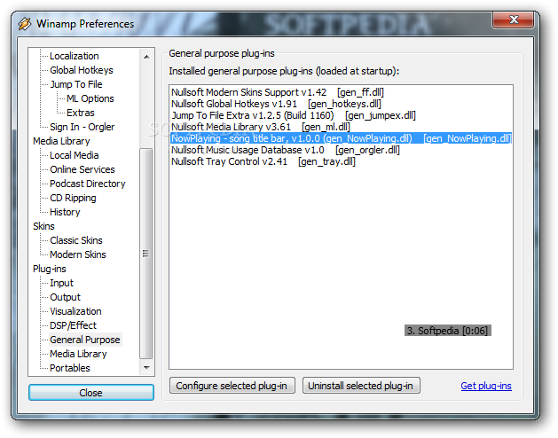Select the Skins category

43,226
